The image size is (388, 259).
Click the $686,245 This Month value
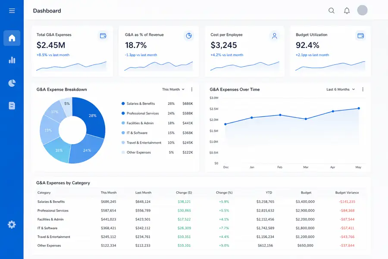click(108, 202)
